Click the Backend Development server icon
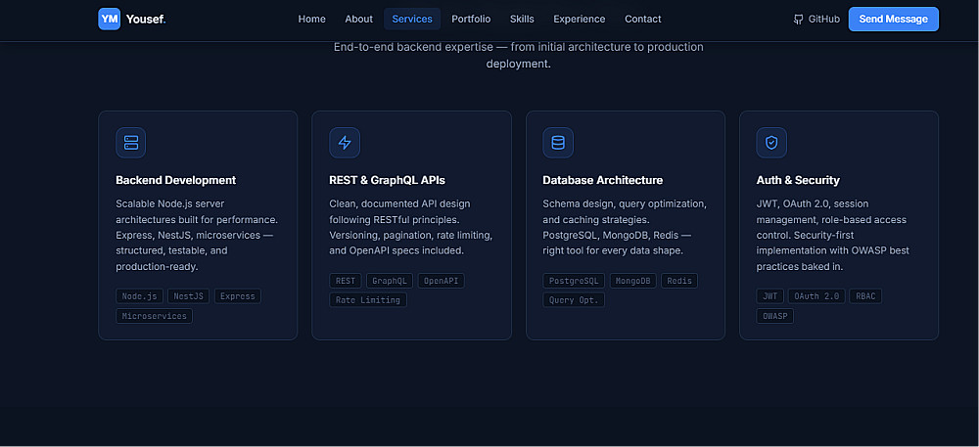The image size is (979, 447). click(130, 143)
